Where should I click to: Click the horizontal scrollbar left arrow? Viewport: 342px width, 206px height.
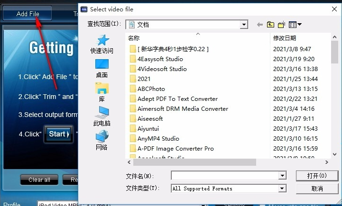click(x=129, y=162)
